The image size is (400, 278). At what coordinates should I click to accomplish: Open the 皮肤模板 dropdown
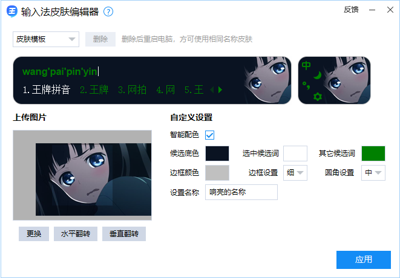(46, 39)
